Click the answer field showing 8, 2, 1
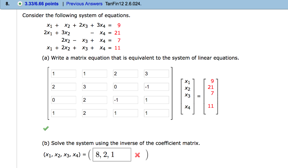 (x=112, y=154)
